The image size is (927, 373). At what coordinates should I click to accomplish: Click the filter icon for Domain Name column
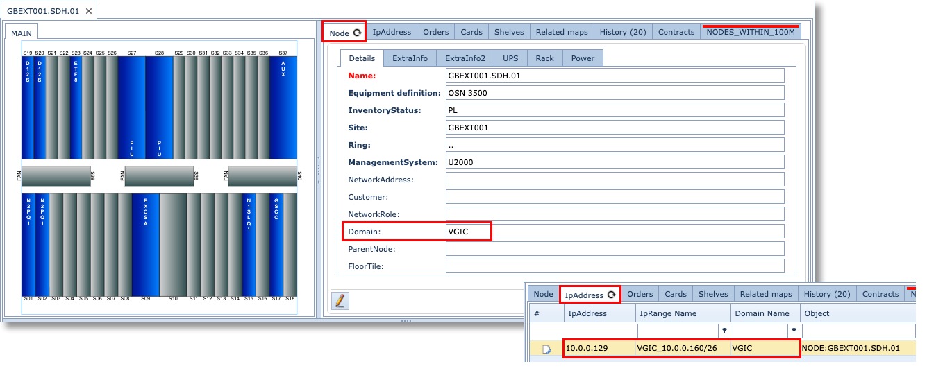793,331
